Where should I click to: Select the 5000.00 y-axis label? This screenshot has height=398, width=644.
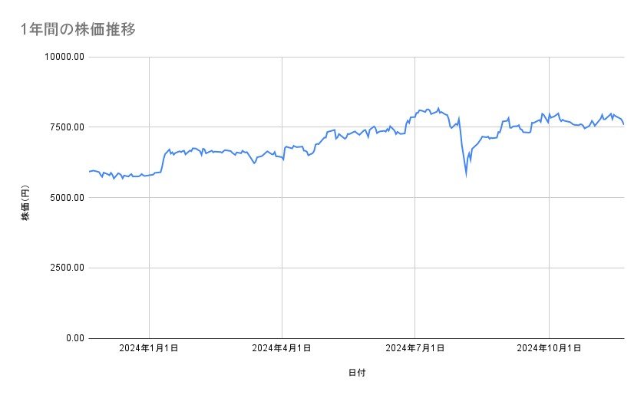coord(67,197)
